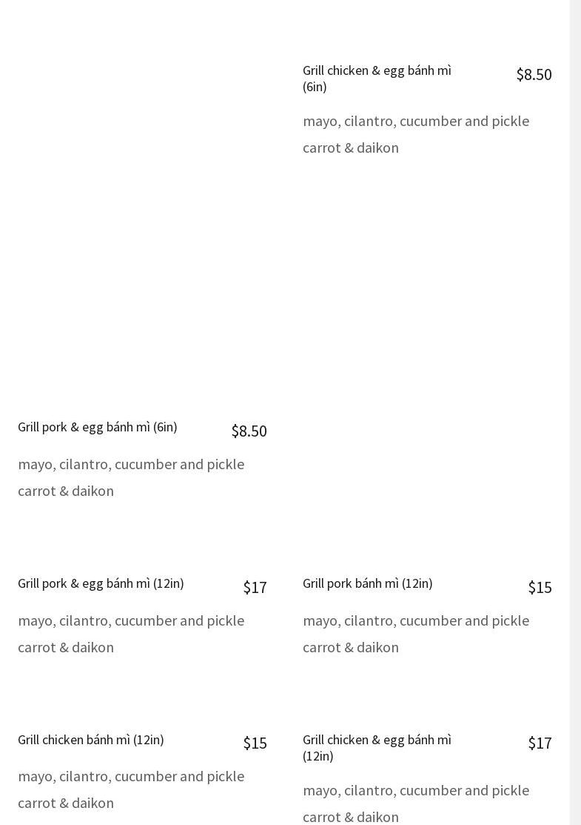Click the $17 price of pork & egg 12in
This screenshot has height=825, width=581.
[255, 587]
